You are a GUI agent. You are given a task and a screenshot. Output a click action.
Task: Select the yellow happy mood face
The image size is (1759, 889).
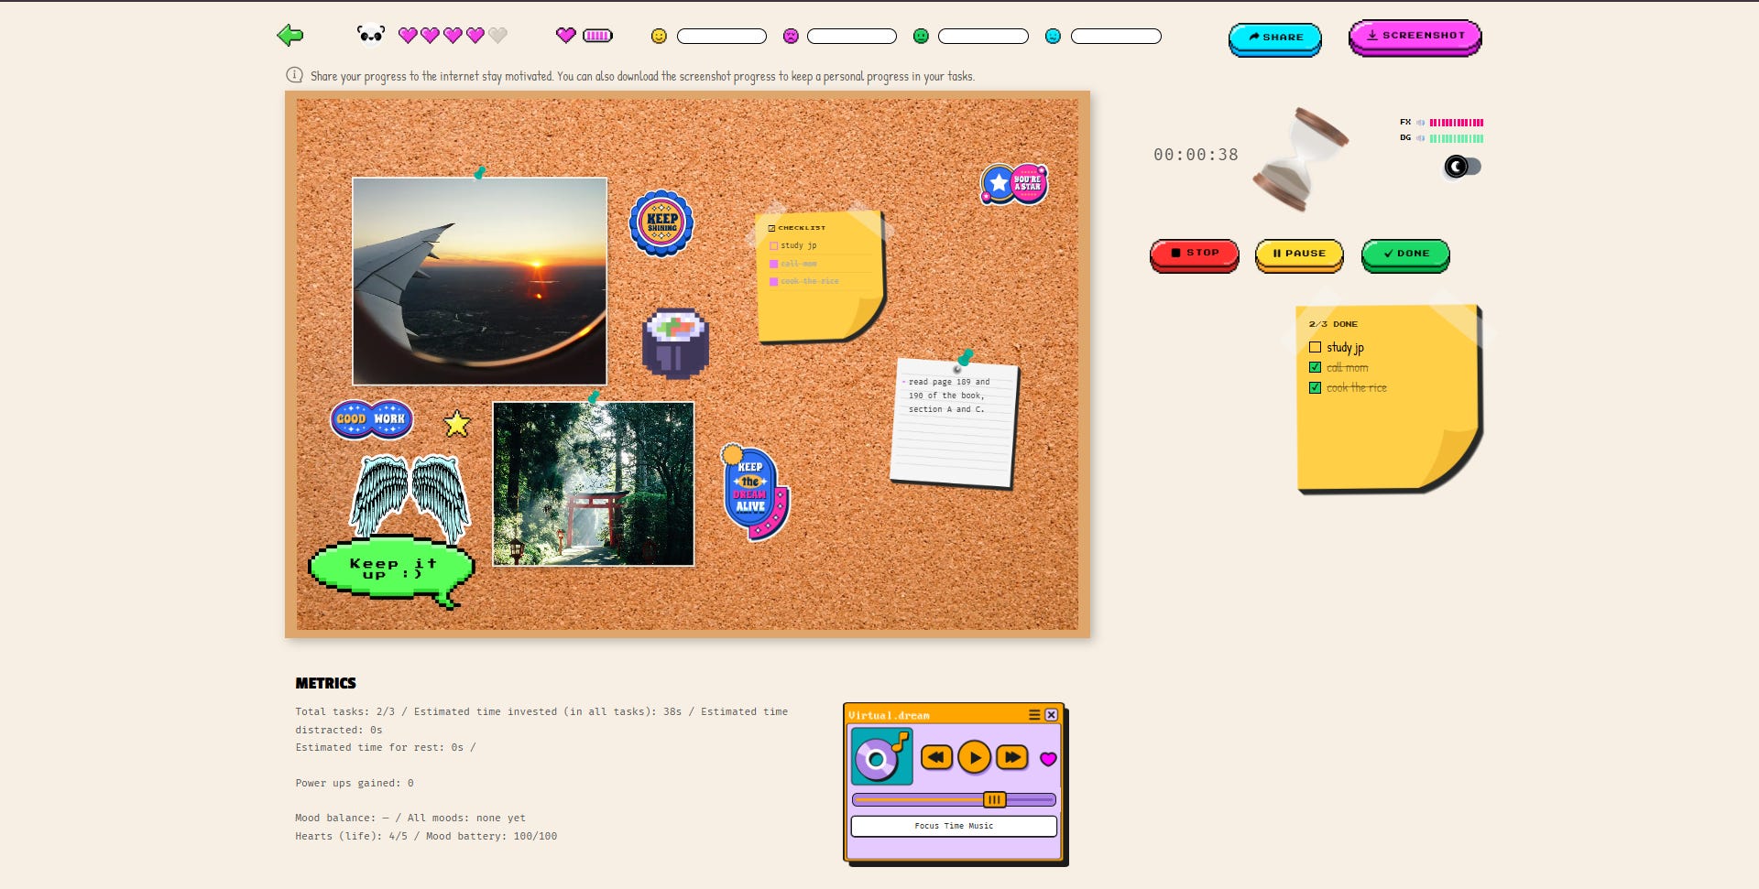659,36
